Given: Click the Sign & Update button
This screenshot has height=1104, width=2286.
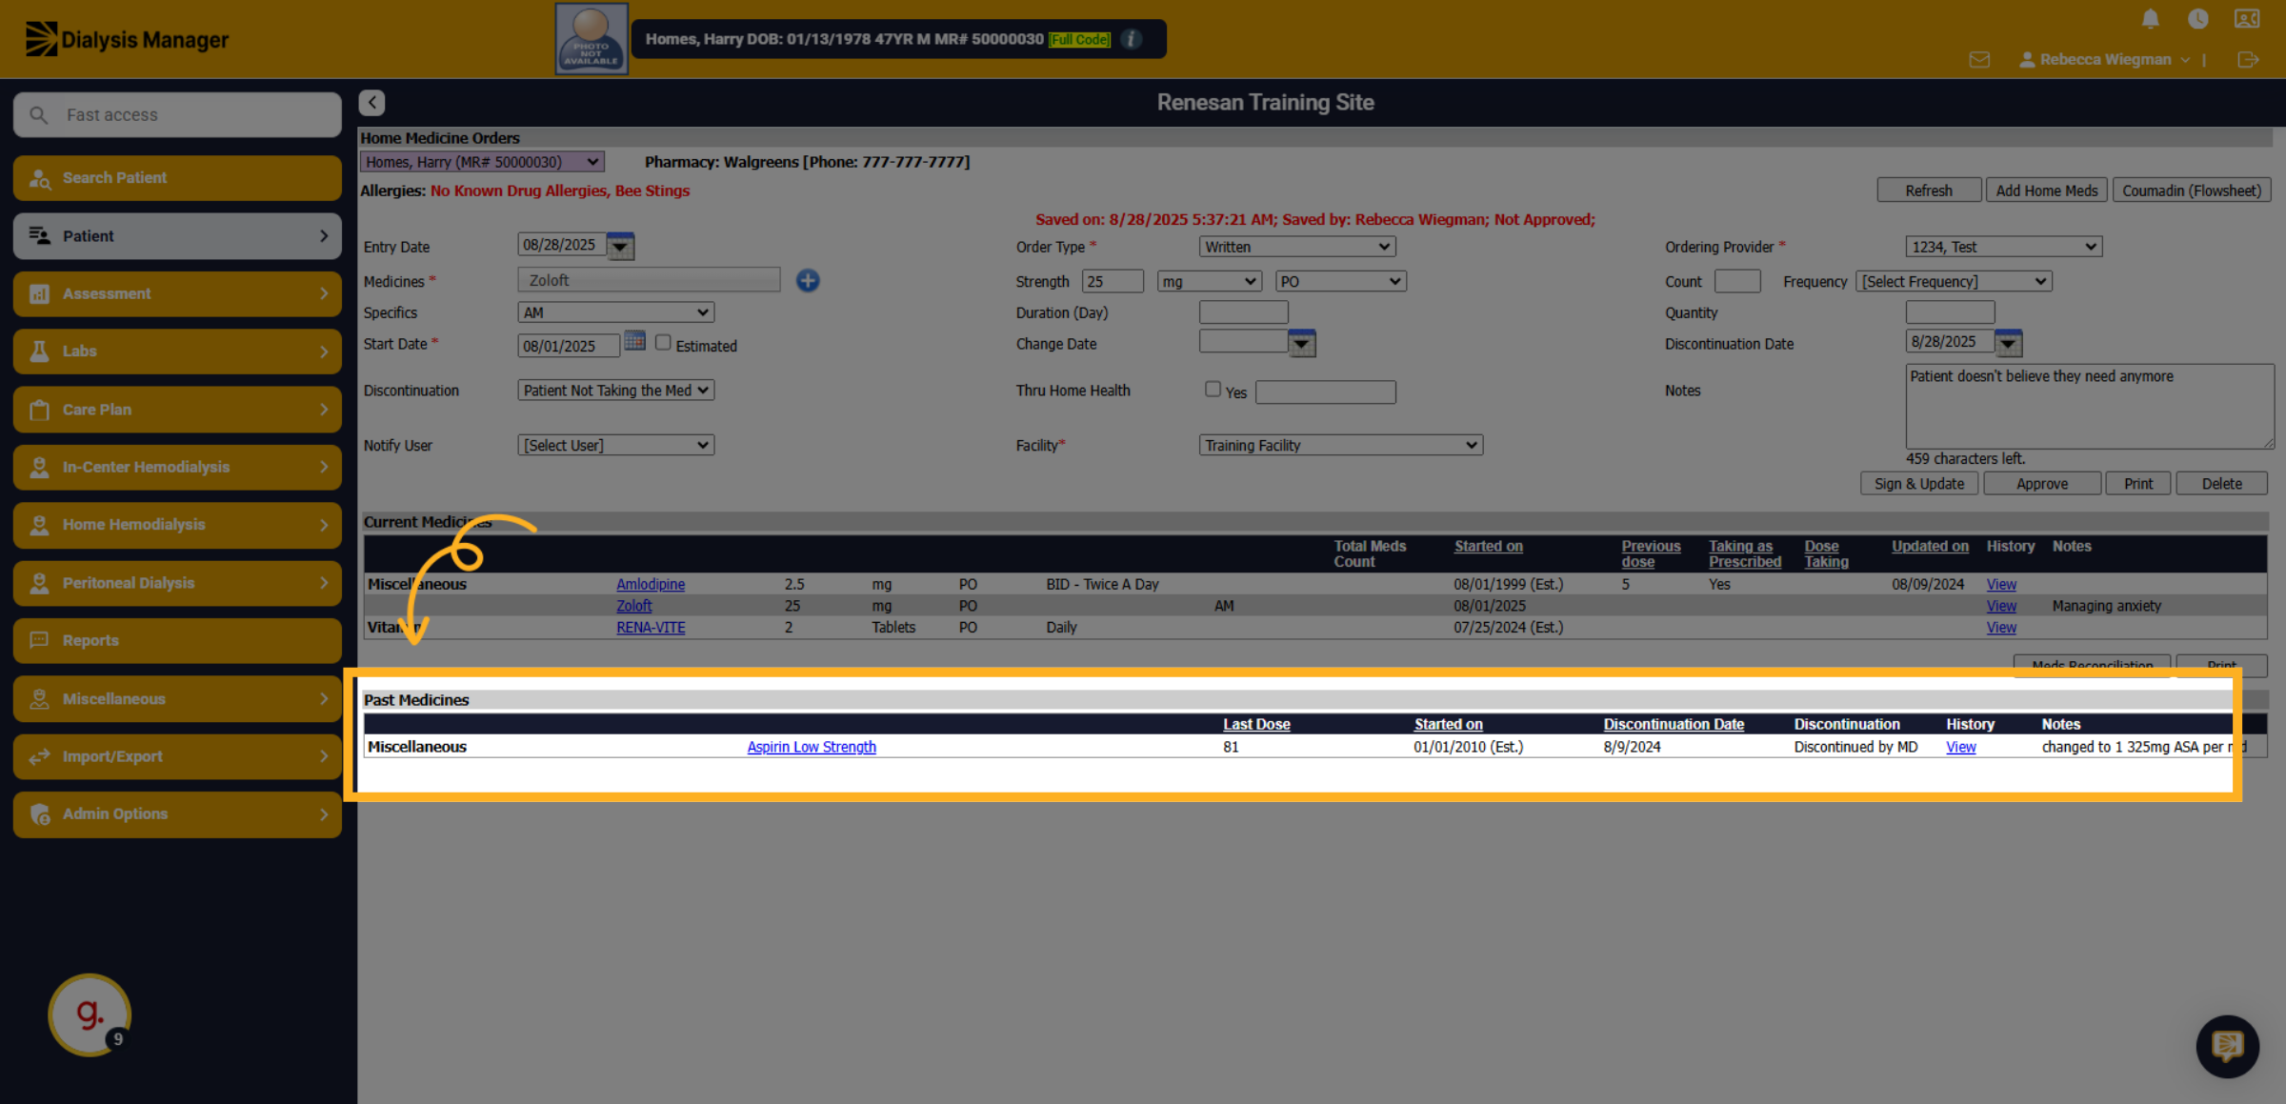Looking at the screenshot, I should coord(1919,484).
